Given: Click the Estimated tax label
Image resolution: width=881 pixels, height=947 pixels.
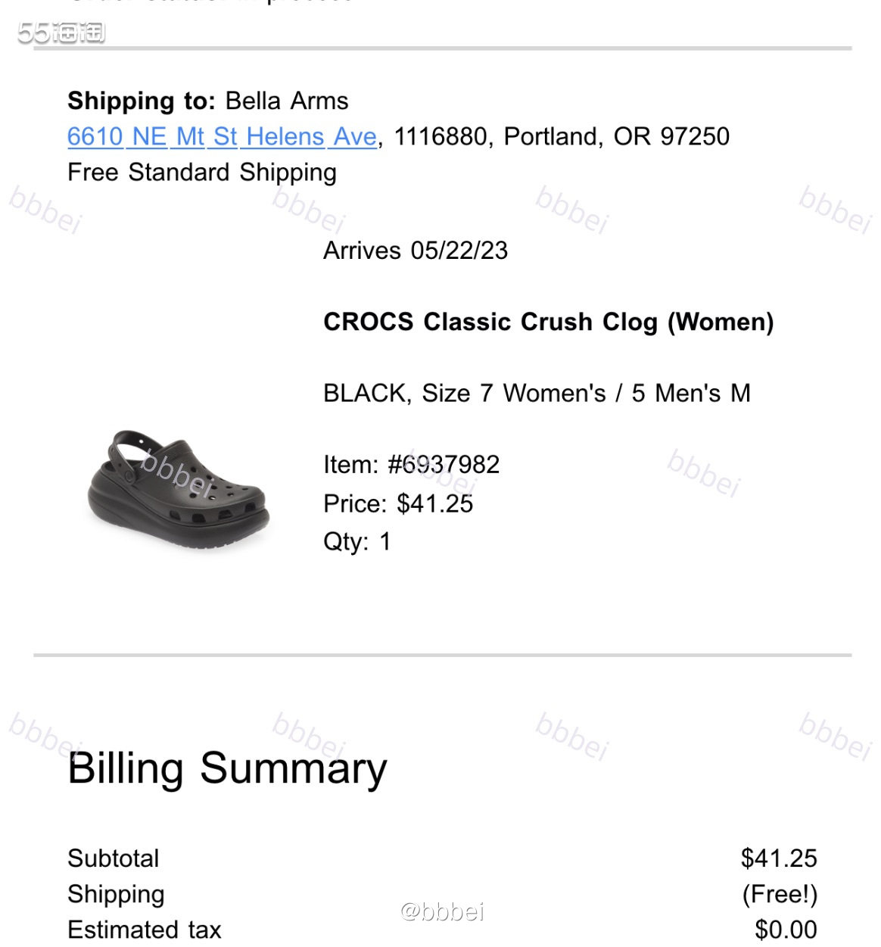Looking at the screenshot, I should (x=145, y=930).
